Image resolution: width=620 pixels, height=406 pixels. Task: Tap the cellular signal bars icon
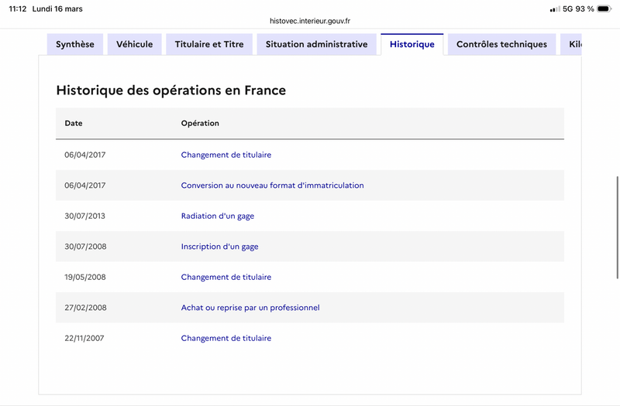tap(554, 9)
